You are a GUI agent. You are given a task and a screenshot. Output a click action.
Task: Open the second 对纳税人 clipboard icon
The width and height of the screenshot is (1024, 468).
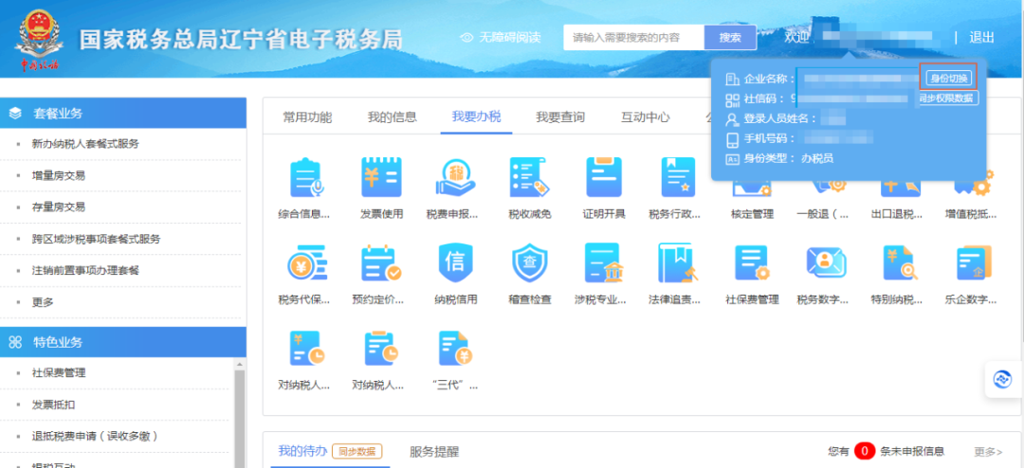pyautogui.click(x=382, y=350)
